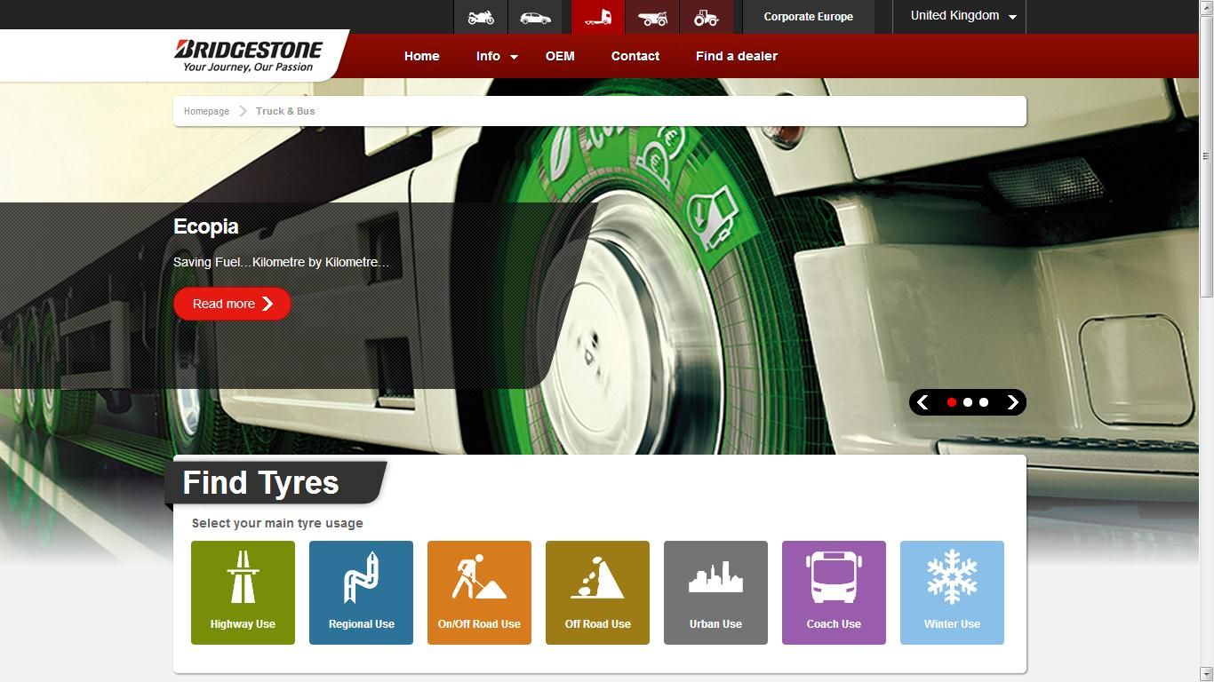The image size is (1214, 682).
Task: Go back via the Homepage breadcrumb link
Action: [x=206, y=111]
